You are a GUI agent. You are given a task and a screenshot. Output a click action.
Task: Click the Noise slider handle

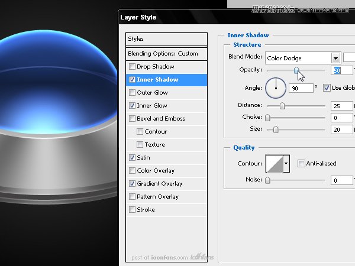(267, 180)
